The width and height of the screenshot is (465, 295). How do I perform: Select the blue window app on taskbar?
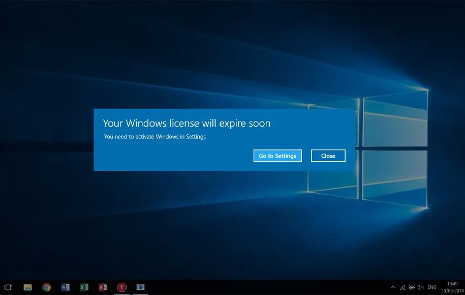pyautogui.click(x=140, y=287)
